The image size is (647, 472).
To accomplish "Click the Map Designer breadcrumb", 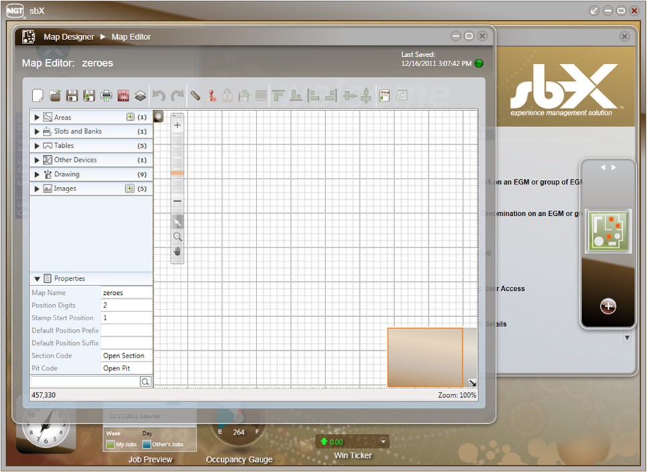I will tap(69, 37).
